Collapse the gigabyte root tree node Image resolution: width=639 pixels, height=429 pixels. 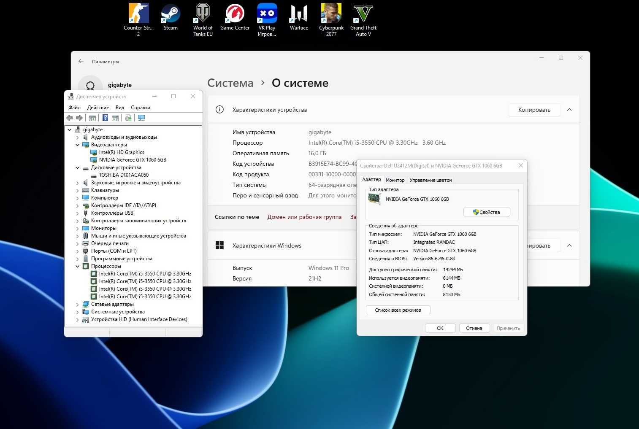[x=70, y=130]
